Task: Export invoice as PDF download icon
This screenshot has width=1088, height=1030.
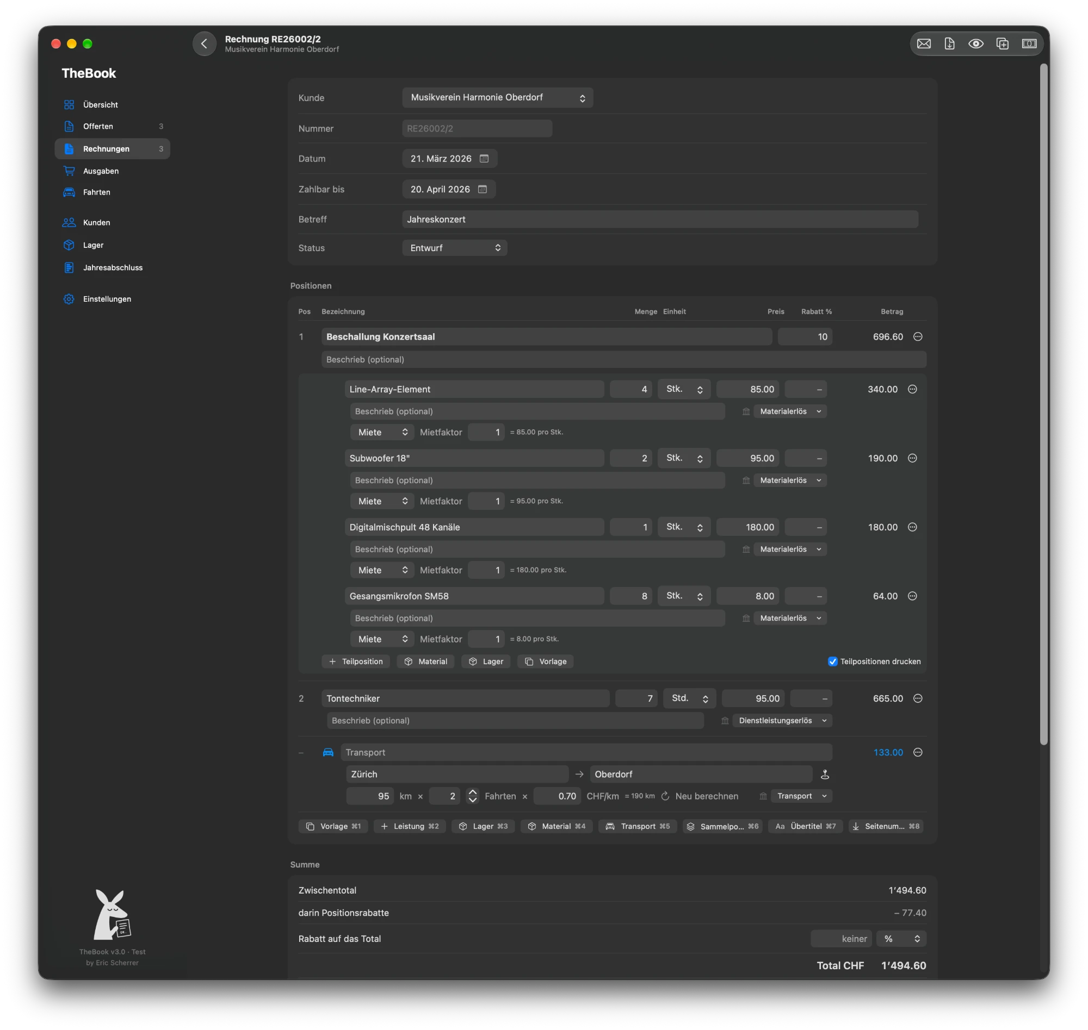Action: [x=949, y=43]
